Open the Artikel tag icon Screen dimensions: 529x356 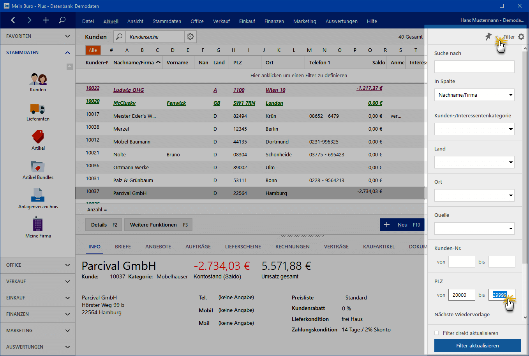click(38, 137)
